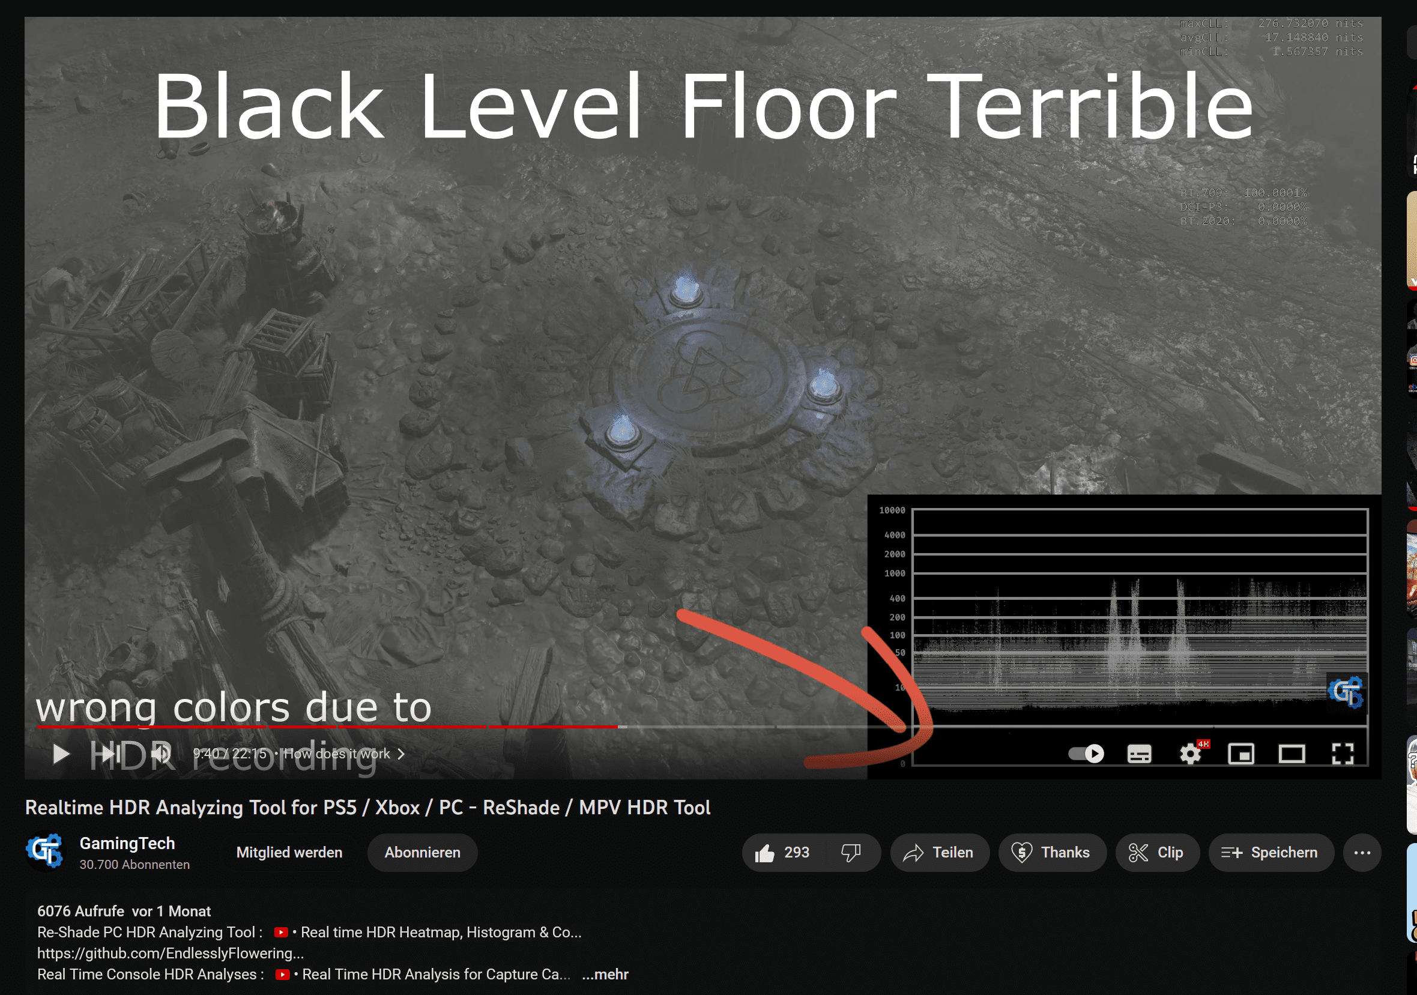Open the video settings gear
1417x995 pixels.
(1191, 754)
